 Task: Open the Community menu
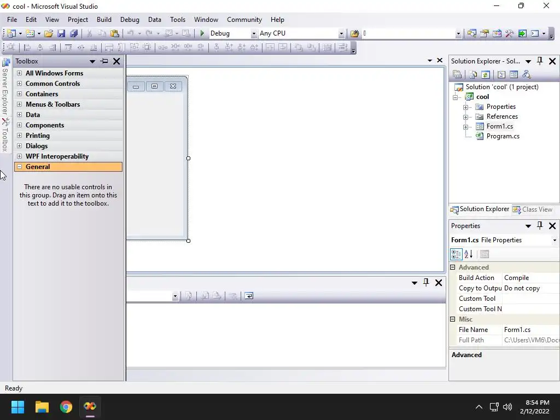point(244,20)
